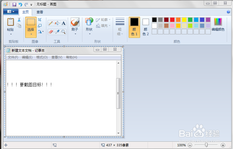The image size is (233, 149).
Task: Open the 形状 shapes gallery
Action: [x=89, y=26]
